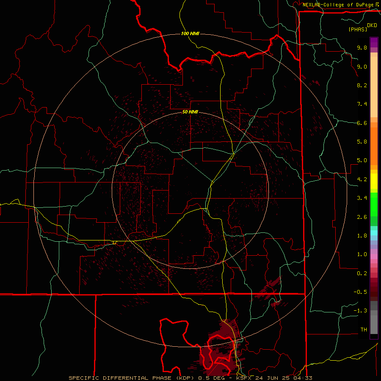Click the -0.5 value on the color scale
381x381 pixels.
(x=360, y=292)
